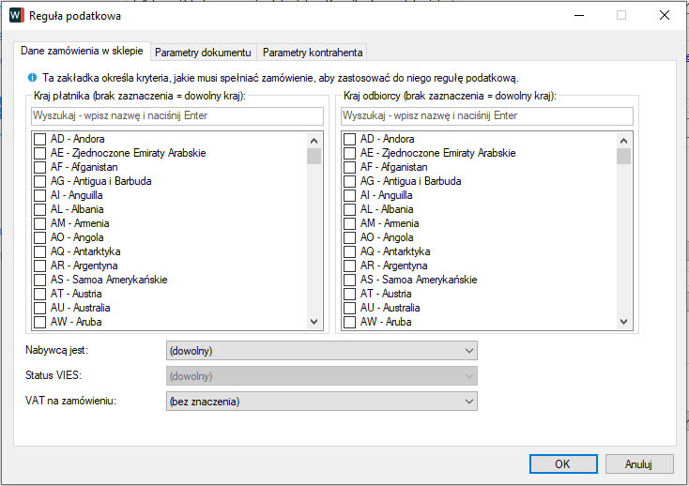Check AD - Andora in the Kraj płatnika list
The image size is (689, 486).
(x=40, y=139)
